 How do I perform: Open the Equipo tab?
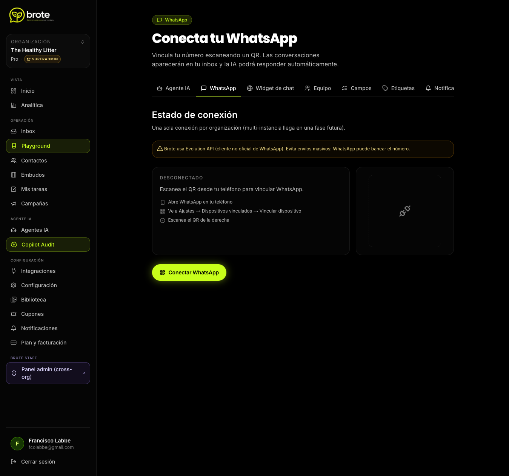pos(318,88)
